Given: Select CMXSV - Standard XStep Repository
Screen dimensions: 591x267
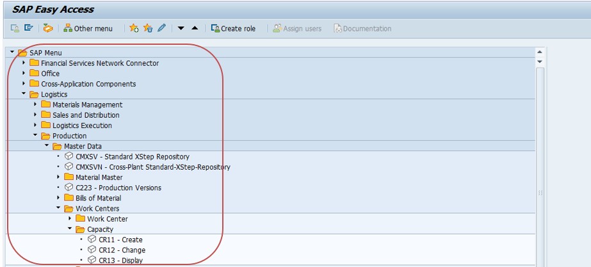Looking at the screenshot, I should tap(133, 156).
